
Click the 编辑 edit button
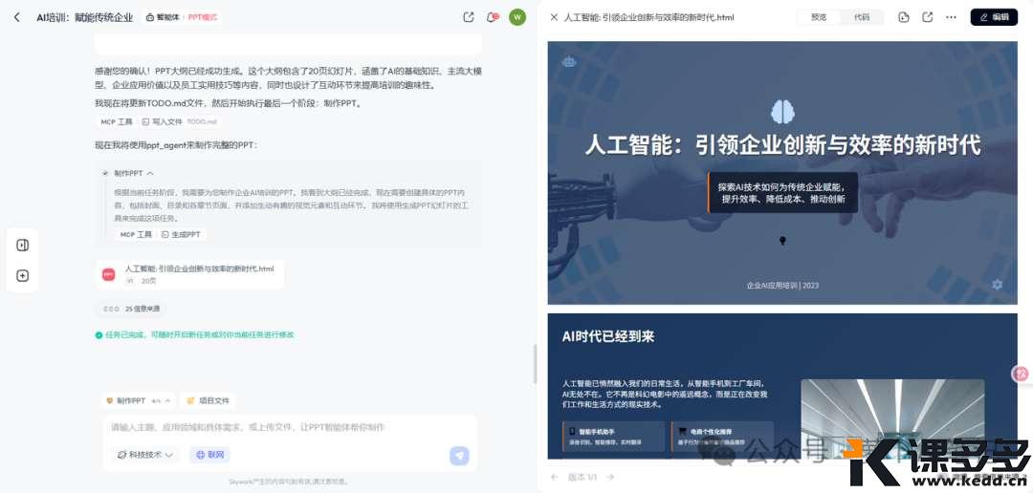(x=994, y=17)
